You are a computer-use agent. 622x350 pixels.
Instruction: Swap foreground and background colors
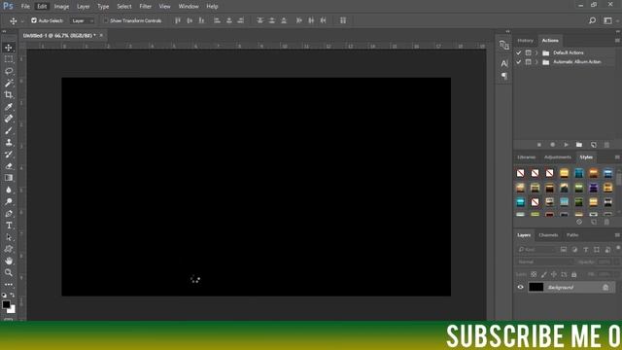[13, 296]
